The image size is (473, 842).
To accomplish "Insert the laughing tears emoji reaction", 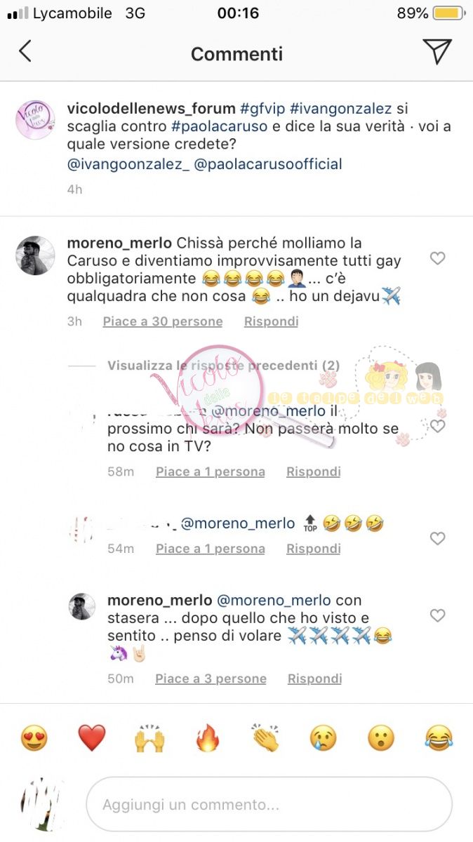I will point(439,738).
